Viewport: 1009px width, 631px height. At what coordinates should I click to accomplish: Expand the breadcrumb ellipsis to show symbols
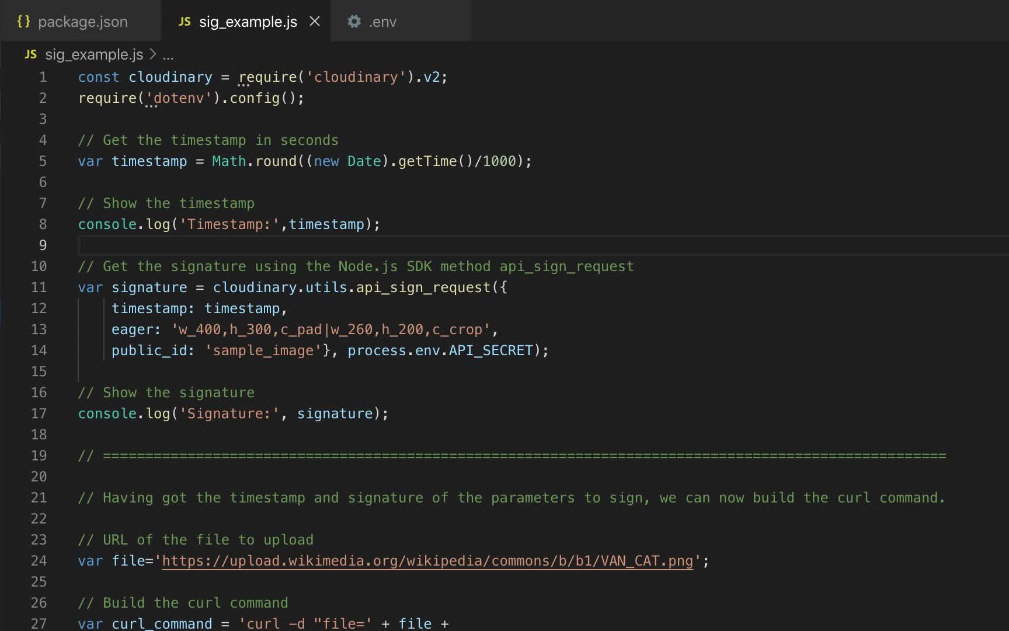[168, 56]
